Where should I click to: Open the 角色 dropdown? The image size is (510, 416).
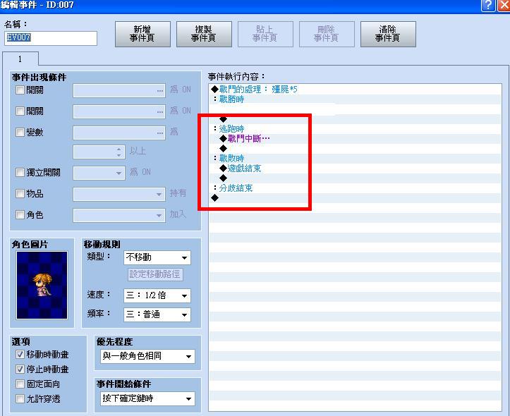tap(119, 216)
